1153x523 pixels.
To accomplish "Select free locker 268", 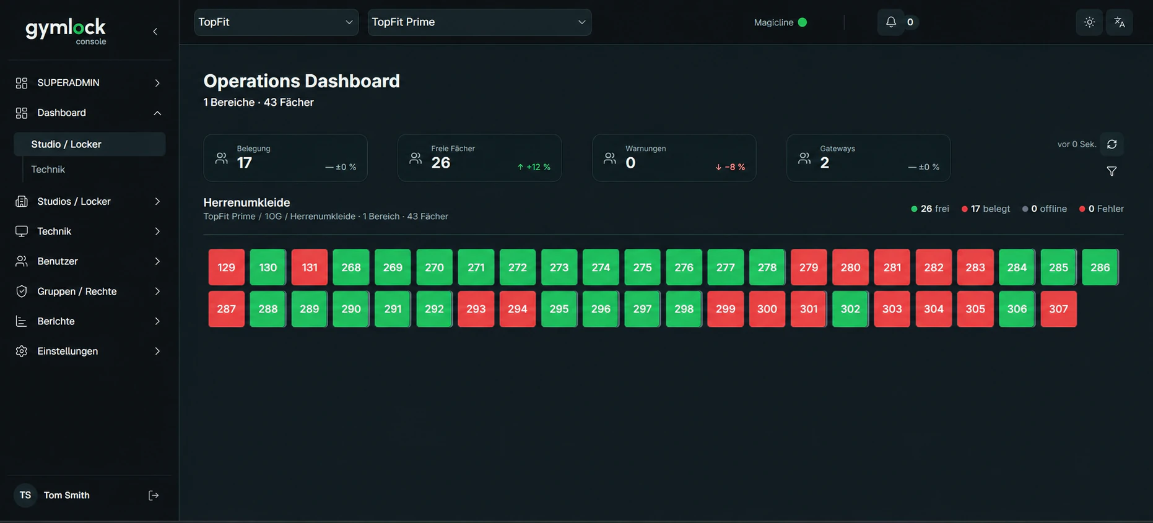I will [351, 267].
